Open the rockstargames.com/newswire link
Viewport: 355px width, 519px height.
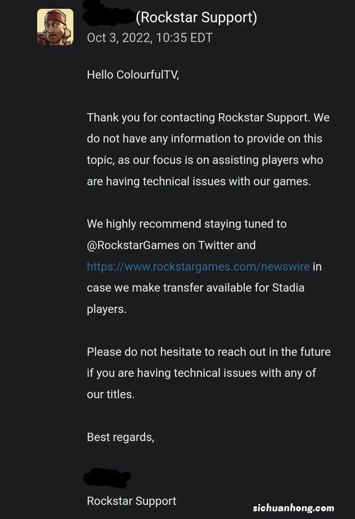pos(198,266)
